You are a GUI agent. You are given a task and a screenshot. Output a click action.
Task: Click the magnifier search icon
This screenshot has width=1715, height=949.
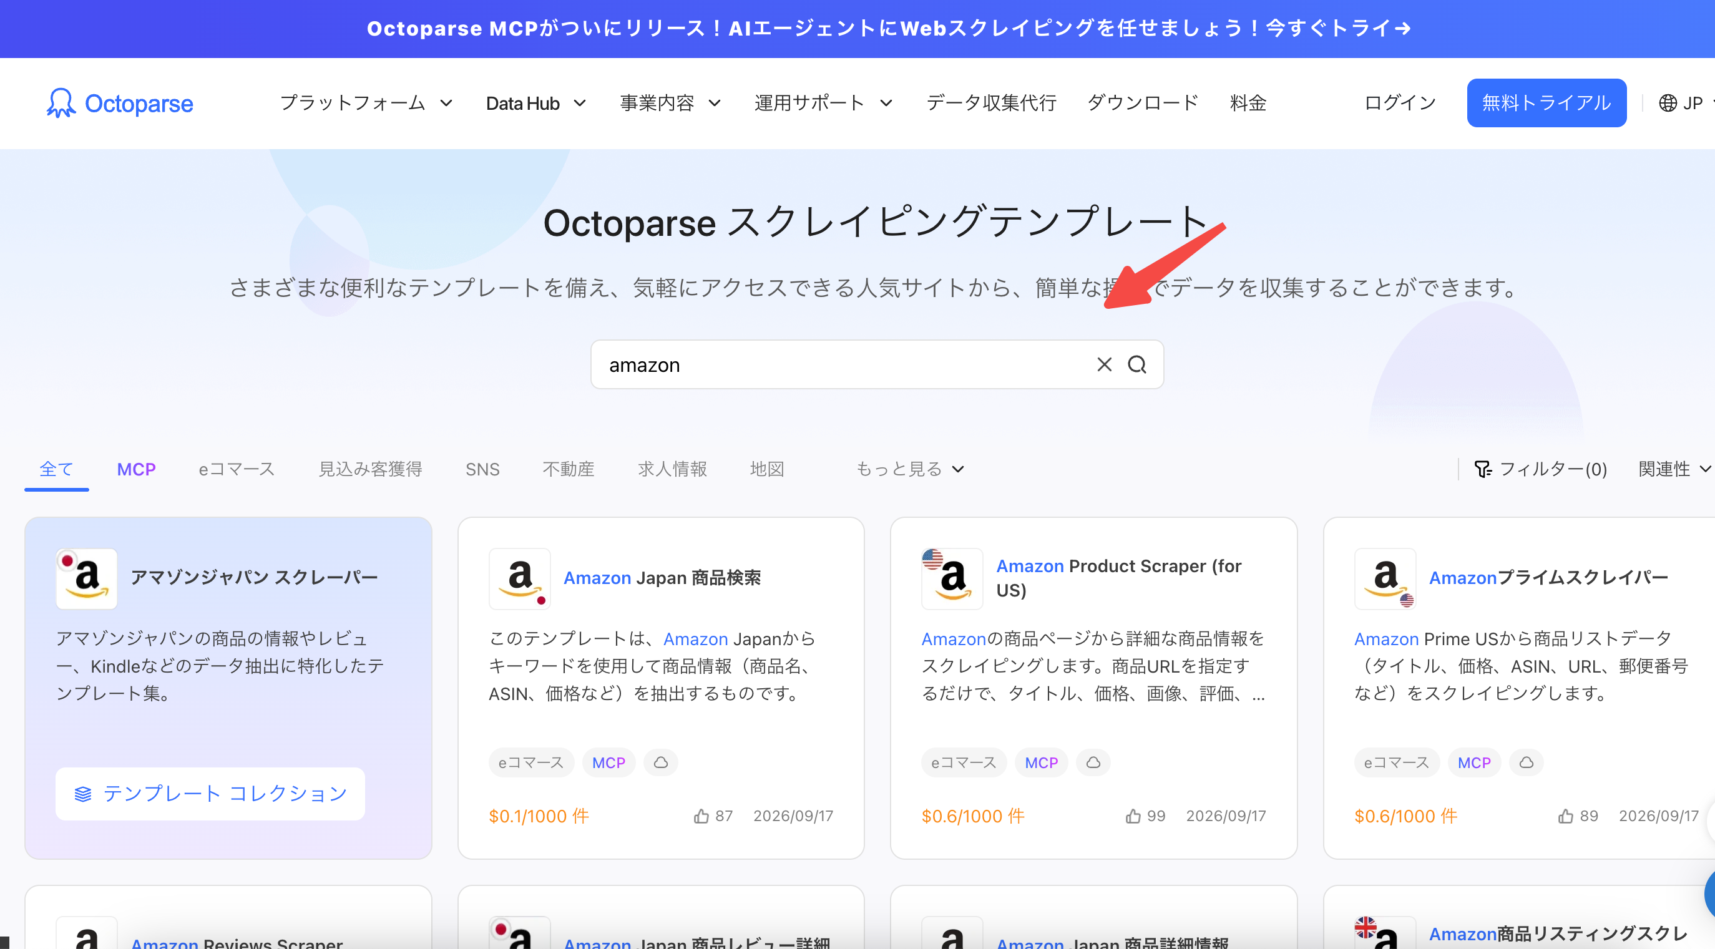tap(1136, 365)
